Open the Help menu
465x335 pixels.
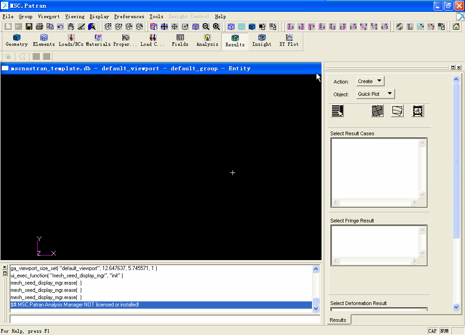tap(220, 17)
